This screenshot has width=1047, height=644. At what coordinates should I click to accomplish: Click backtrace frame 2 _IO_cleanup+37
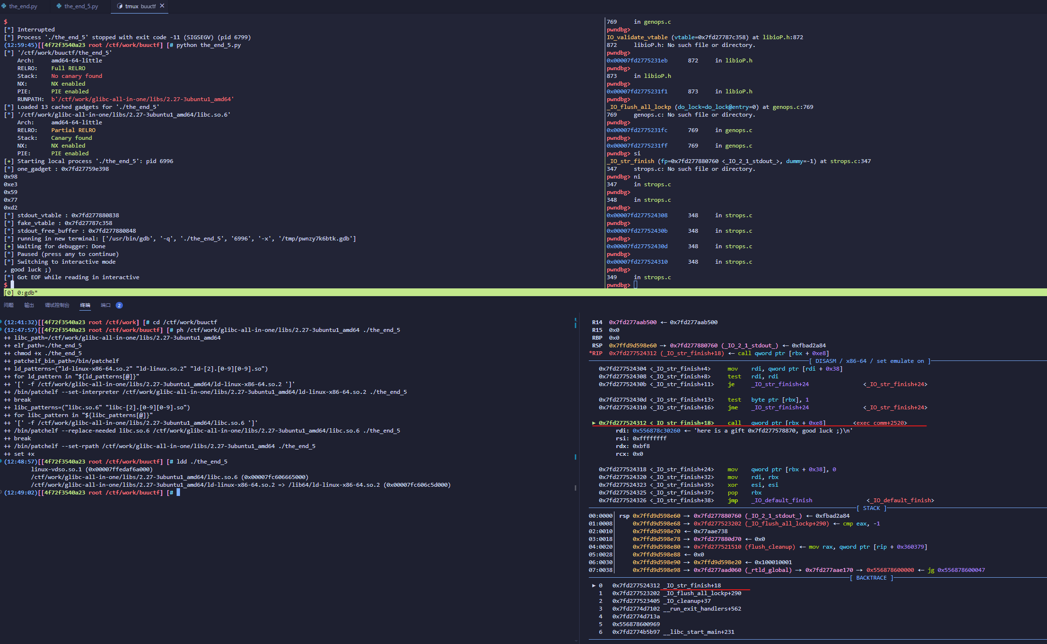[x=655, y=601]
